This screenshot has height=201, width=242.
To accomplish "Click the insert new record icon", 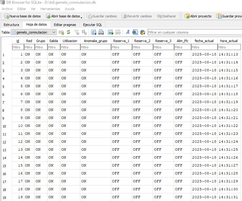I will 61,32.
